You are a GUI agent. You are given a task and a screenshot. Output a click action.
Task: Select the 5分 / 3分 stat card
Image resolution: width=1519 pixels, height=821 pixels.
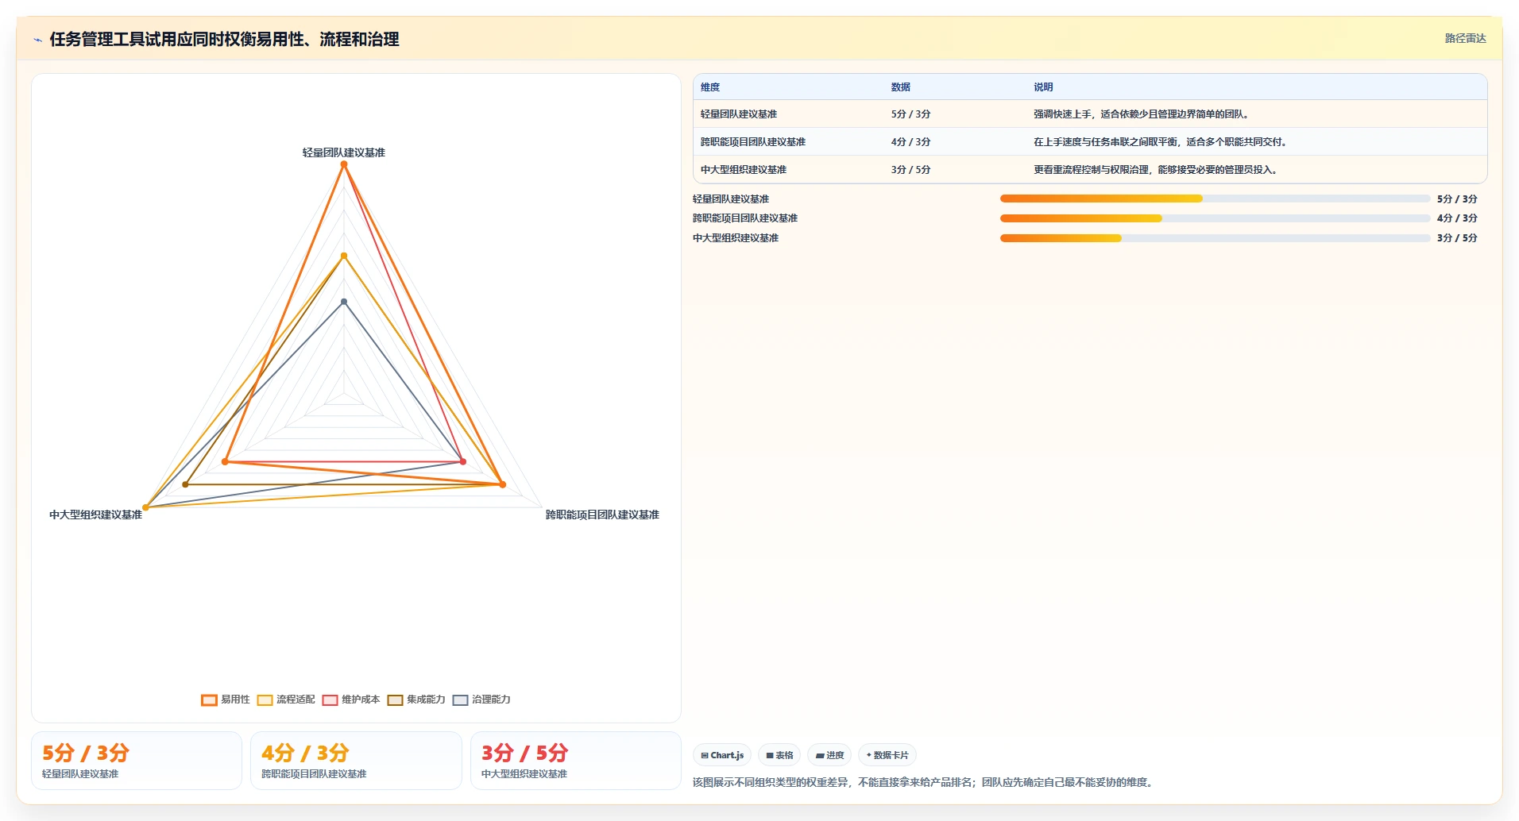pyautogui.click(x=137, y=761)
